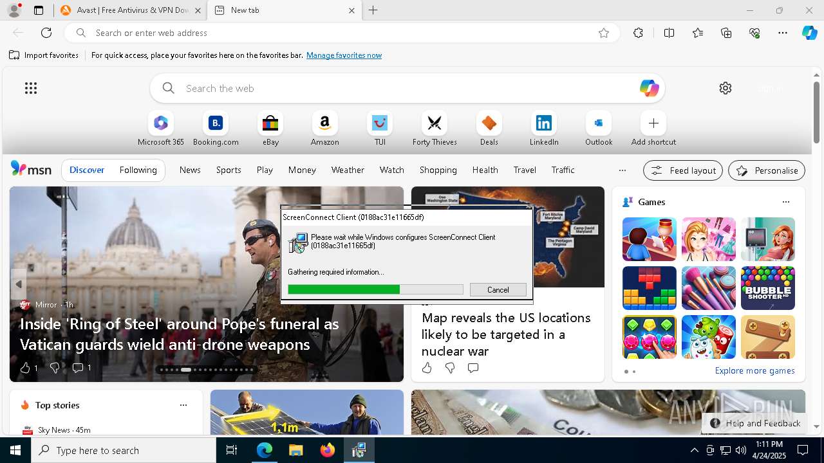Open TUI shortcut tile

click(380, 129)
